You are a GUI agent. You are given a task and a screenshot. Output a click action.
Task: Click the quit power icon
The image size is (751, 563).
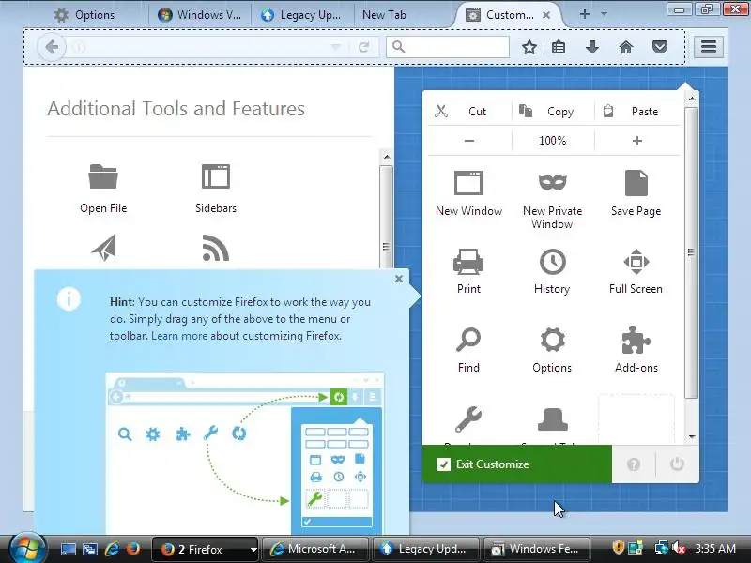click(677, 464)
